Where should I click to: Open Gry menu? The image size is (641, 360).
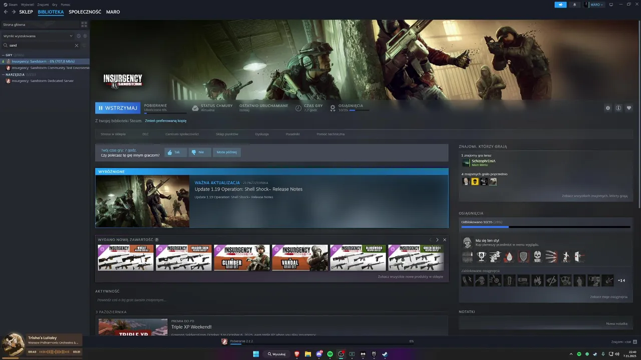[55, 4]
